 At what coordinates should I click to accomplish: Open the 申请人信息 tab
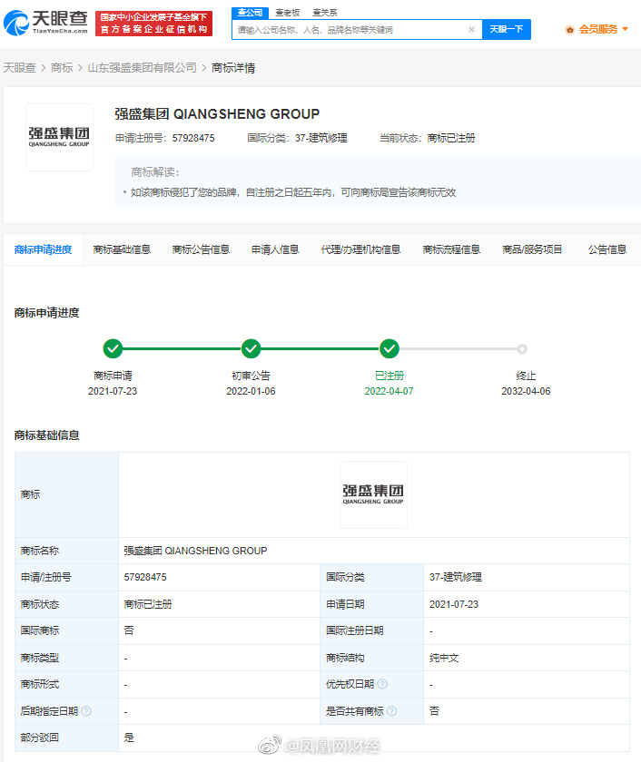tap(275, 249)
